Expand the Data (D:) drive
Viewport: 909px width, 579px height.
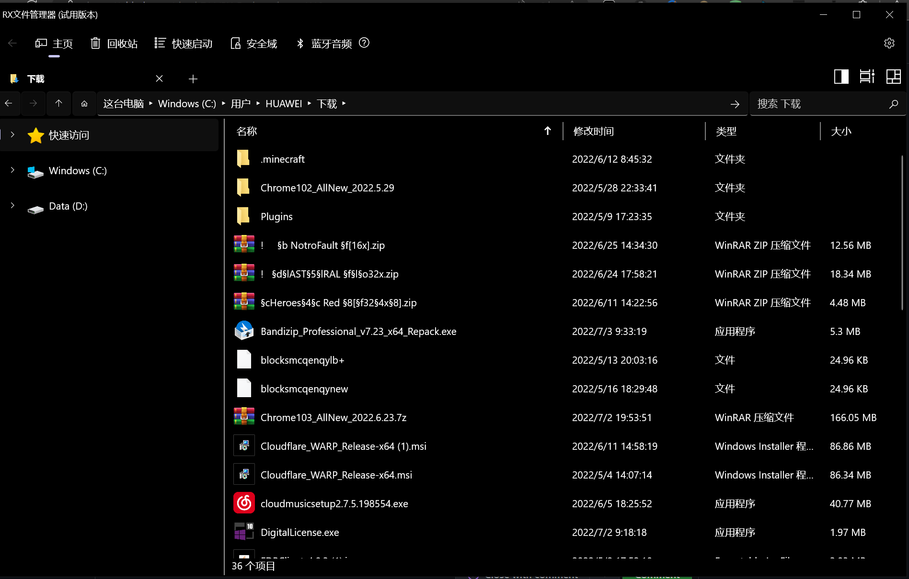point(12,206)
